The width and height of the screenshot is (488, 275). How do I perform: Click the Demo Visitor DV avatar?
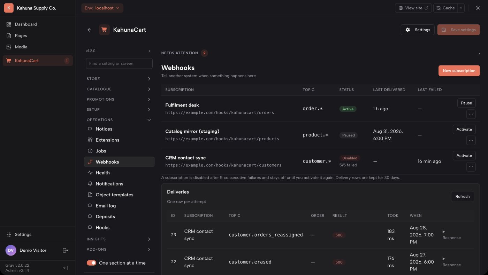coord(11,250)
